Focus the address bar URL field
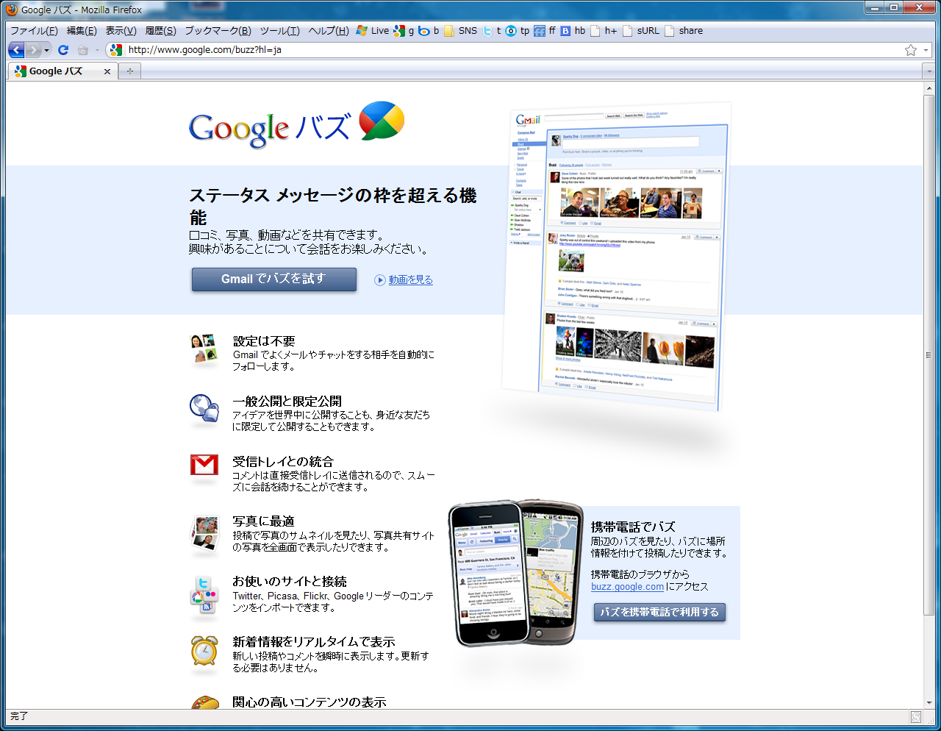Image resolution: width=941 pixels, height=731 pixels. (515, 50)
